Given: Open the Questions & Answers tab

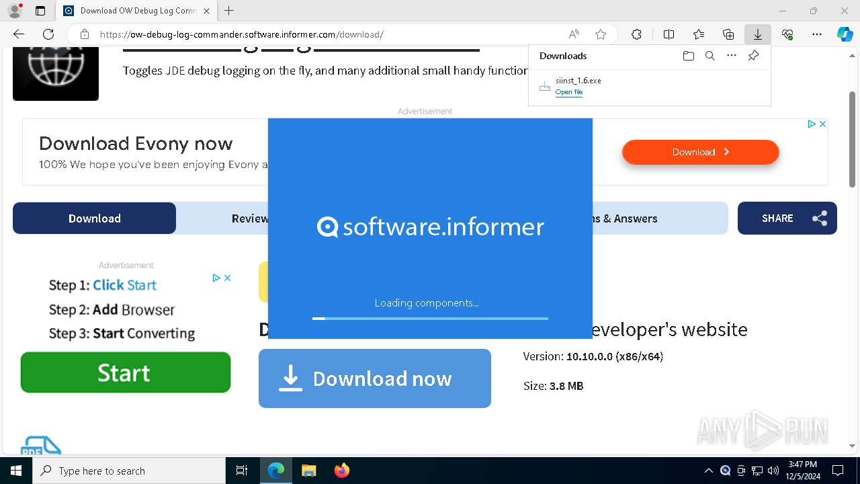Looking at the screenshot, I should point(626,218).
